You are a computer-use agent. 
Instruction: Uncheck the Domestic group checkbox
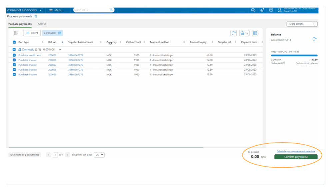pyautogui.click(x=14, y=50)
